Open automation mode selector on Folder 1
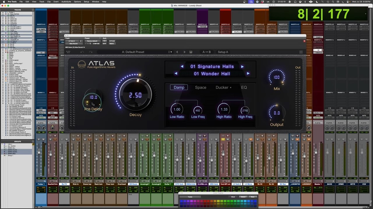The height and width of the screenshot is (209, 373). click(x=41, y=118)
